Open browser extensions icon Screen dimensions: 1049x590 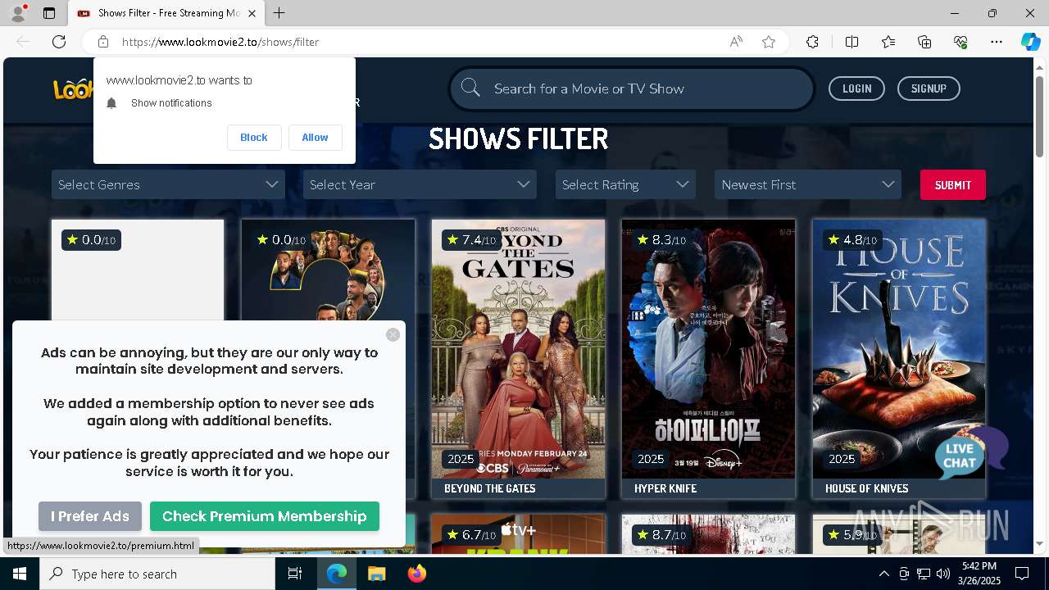click(812, 42)
